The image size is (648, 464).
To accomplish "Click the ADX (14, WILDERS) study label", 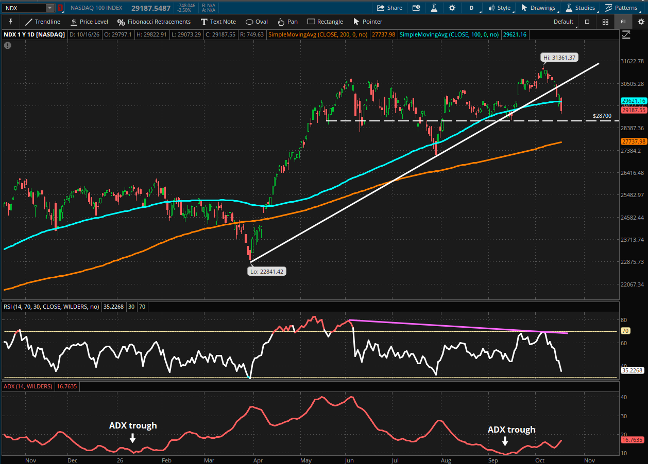I will 28,386.
